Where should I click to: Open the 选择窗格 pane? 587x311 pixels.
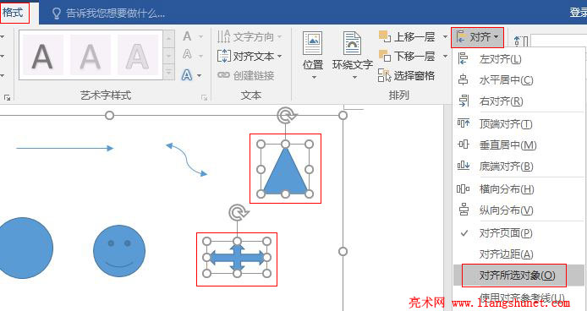click(407, 76)
